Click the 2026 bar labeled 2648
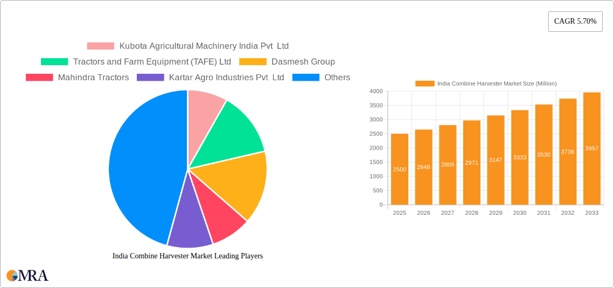This screenshot has width=614, height=288. click(424, 167)
